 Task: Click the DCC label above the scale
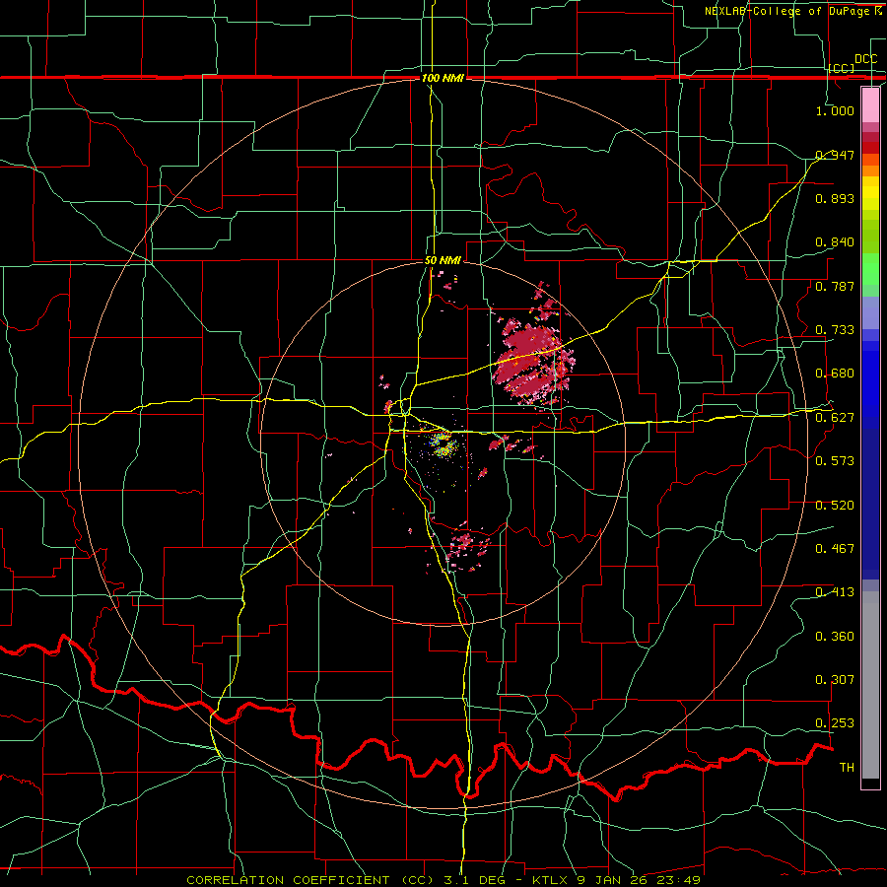pos(865,59)
